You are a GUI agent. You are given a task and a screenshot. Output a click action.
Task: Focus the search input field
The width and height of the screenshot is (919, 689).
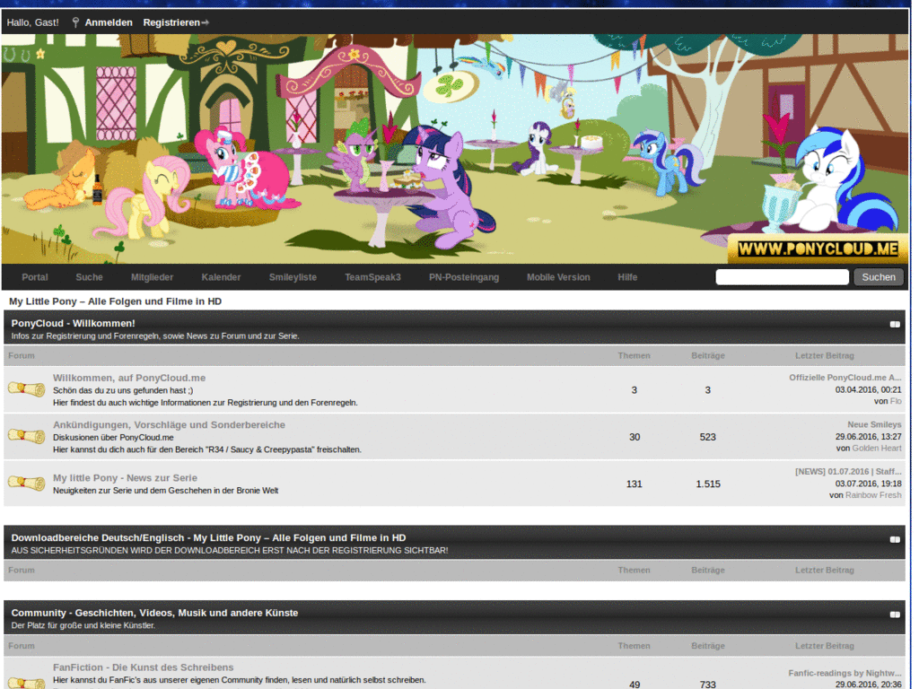tap(782, 277)
